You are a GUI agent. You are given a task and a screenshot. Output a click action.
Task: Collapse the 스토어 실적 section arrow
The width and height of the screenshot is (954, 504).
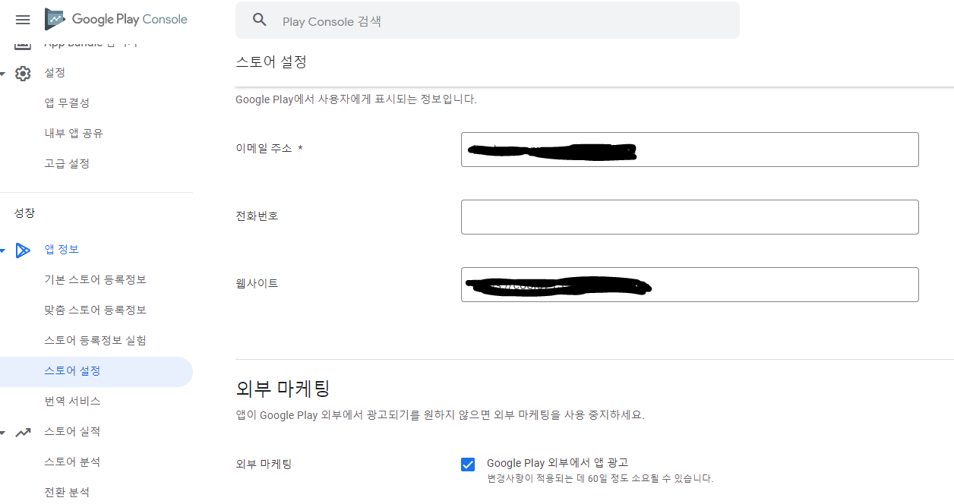point(3,433)
